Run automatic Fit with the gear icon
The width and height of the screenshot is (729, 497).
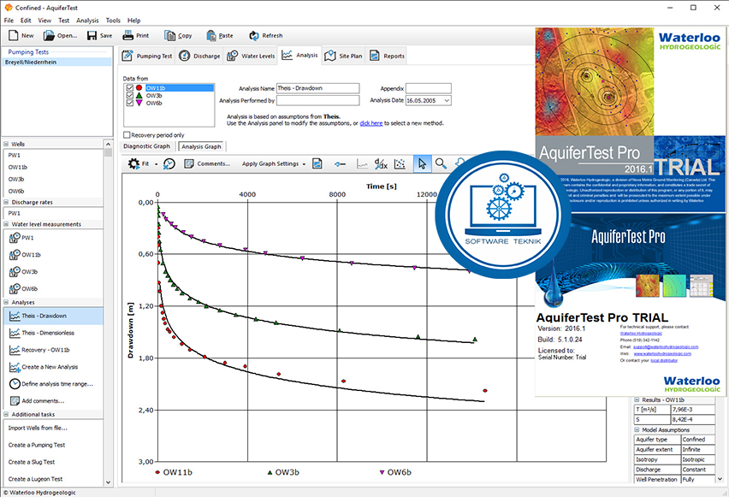click(x=133, y=163)
